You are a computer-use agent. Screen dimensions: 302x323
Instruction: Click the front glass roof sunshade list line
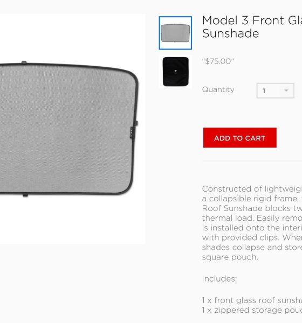(252, 300)
